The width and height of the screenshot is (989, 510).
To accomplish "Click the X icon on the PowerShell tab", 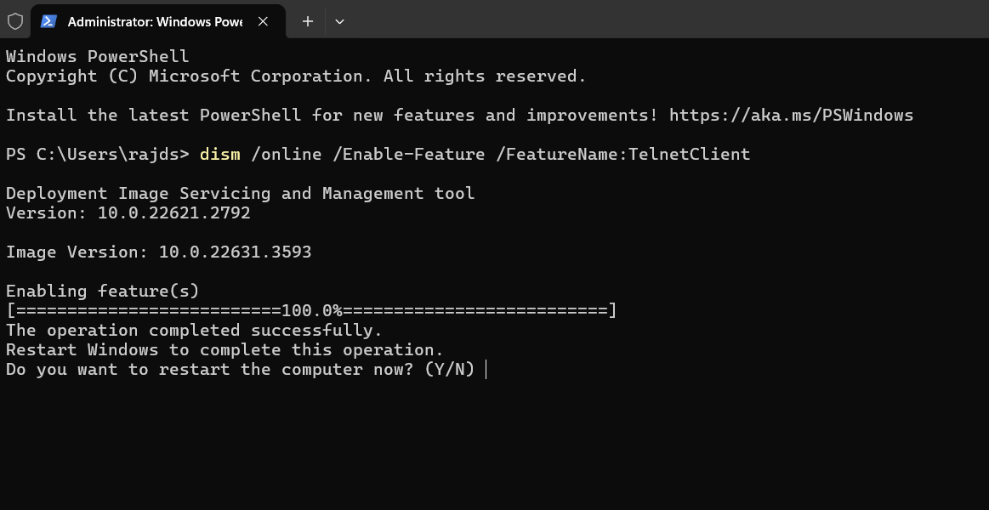I will point(264,21).
